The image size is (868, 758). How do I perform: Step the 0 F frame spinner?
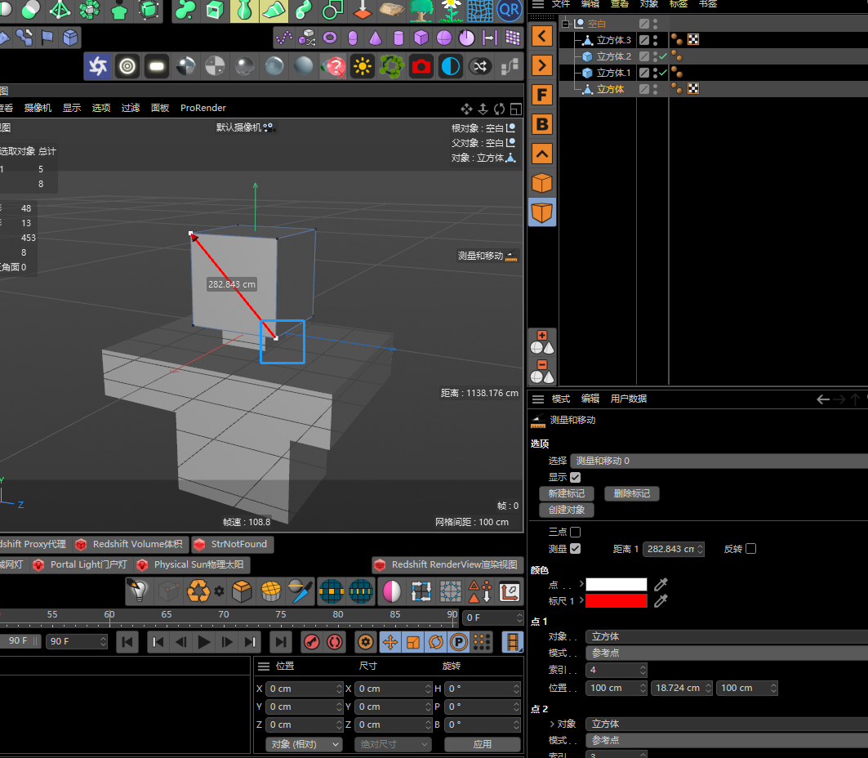(x=519, y=618)
